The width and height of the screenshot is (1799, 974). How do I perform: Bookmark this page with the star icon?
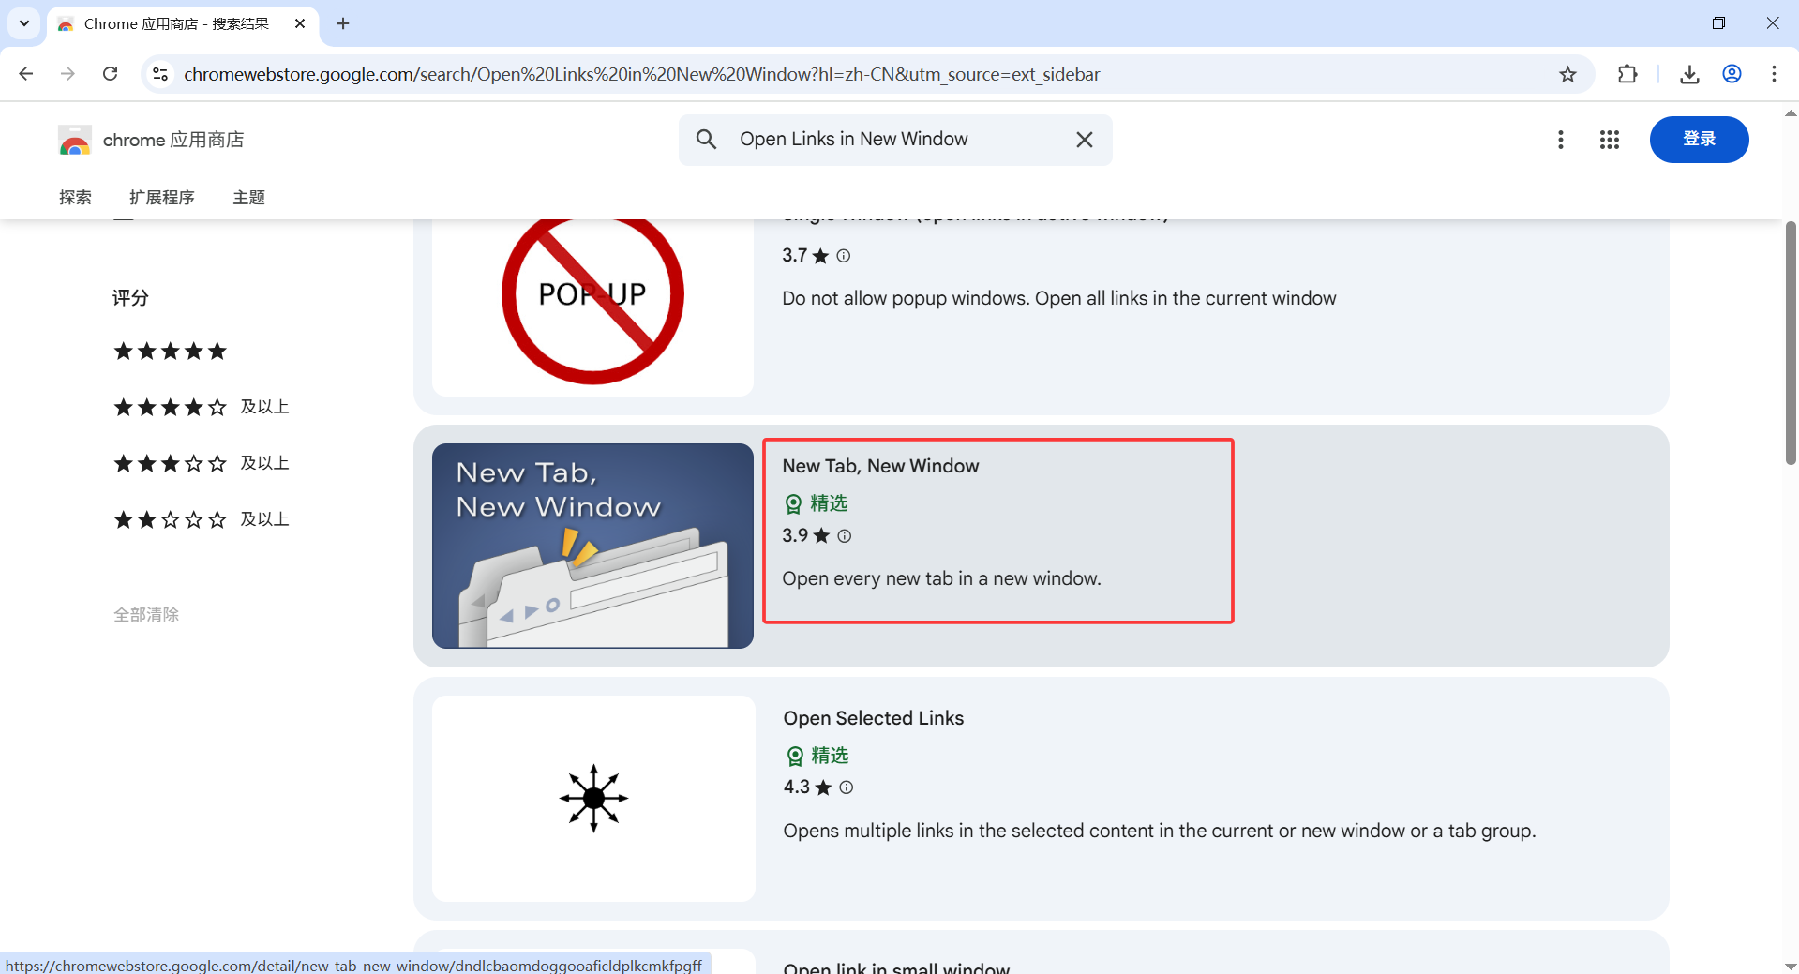(x=1567, y=74)
